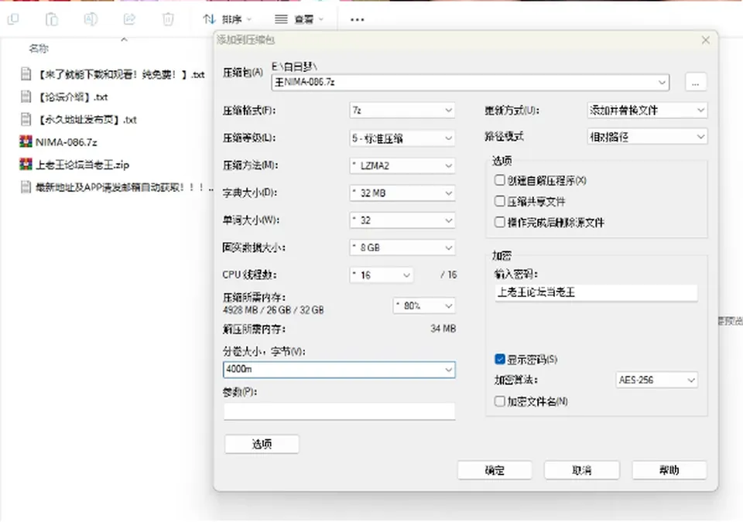
Task: Select the 【论坛介绍】.txt document icon
Action: point(26,97)
